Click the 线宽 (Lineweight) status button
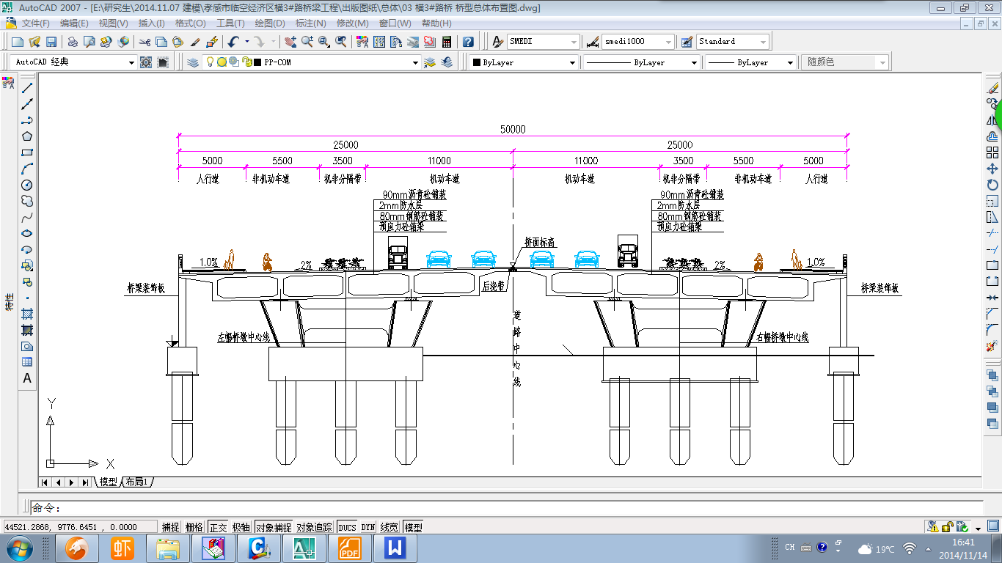 [x=390, y=527]
